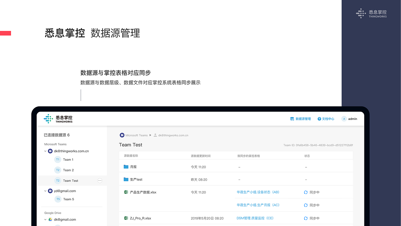Click the 昨天 08:20 time in the 生产test row

199,180
